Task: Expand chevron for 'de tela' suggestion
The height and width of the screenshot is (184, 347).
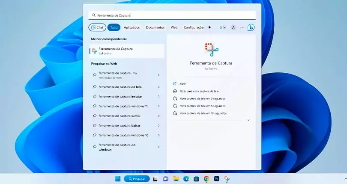Action: coord(159,87)
